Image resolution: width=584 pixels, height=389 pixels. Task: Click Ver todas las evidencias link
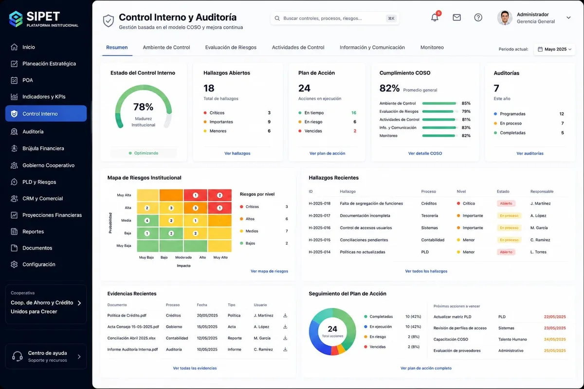pos(195,368)
